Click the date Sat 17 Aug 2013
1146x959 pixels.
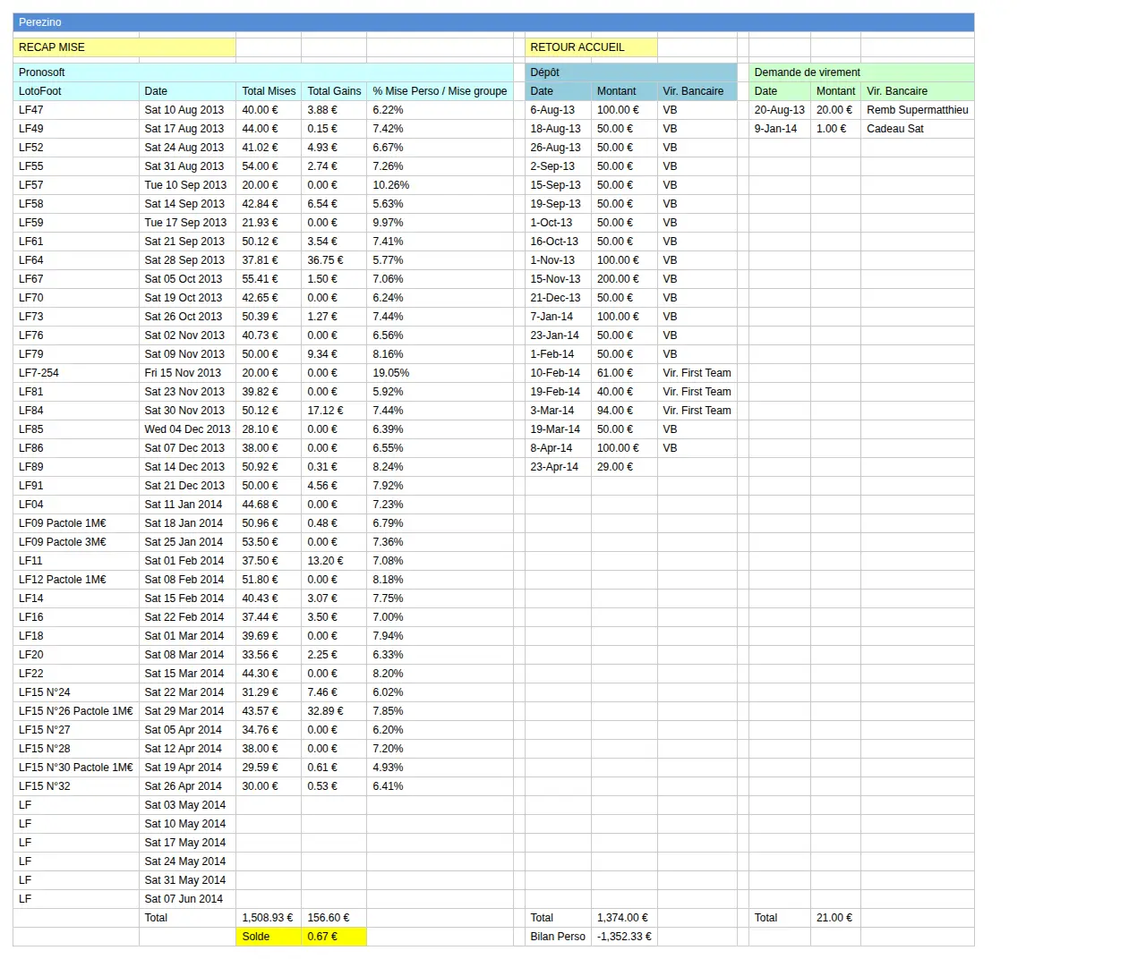click(x=187, y=129)
